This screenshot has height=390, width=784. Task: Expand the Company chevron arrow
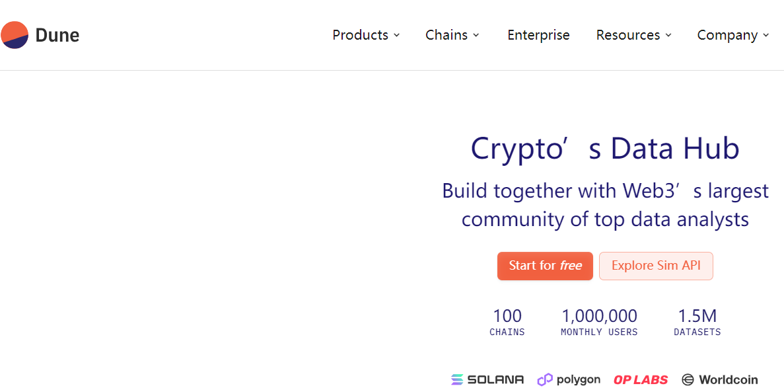point(766,35)
